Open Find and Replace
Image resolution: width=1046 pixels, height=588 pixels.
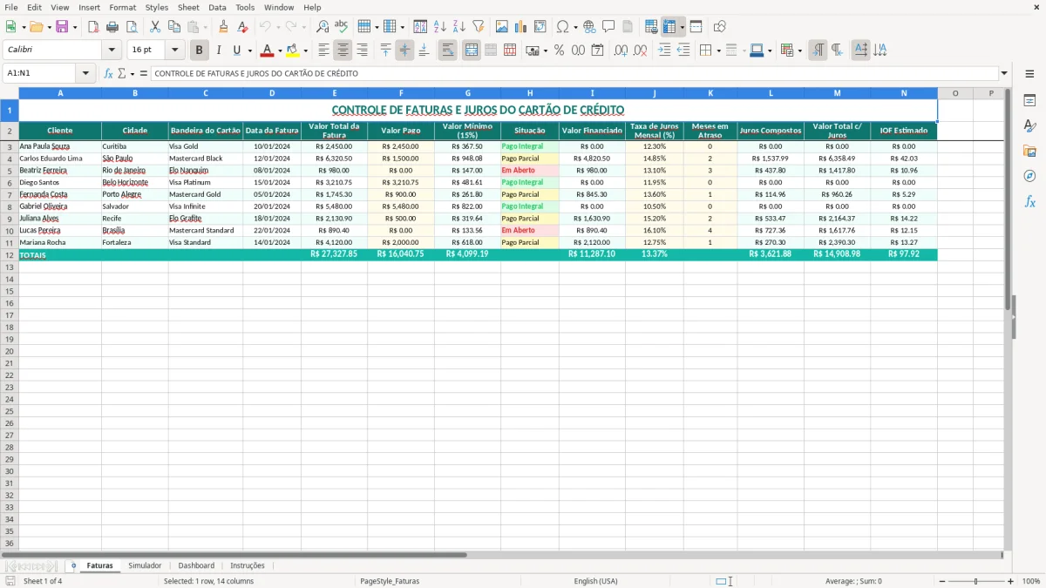point(323,27)
